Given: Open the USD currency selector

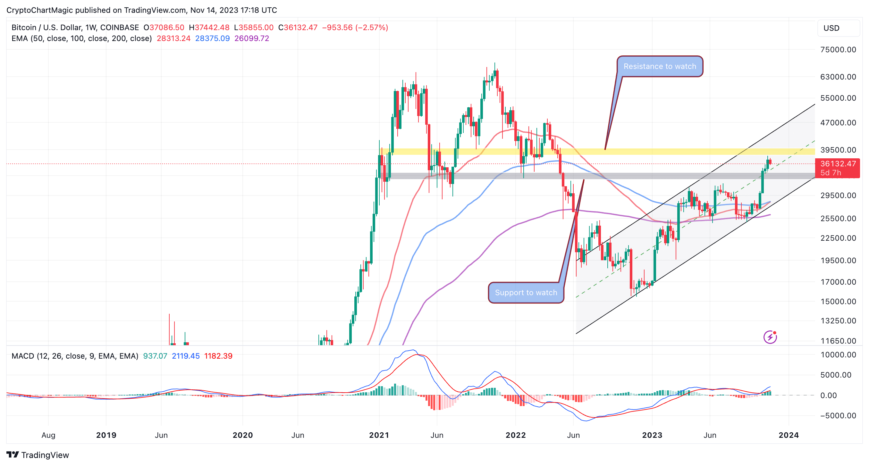Looking at the screenshot, I should click(x=838, y=28).
